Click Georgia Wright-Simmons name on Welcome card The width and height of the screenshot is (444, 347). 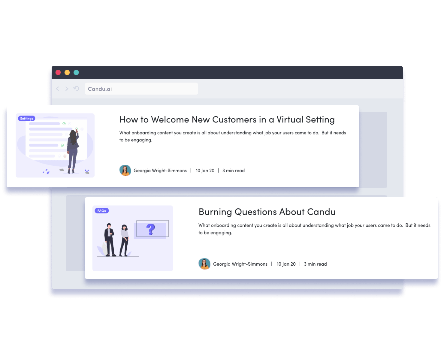(x=160, y=170)
